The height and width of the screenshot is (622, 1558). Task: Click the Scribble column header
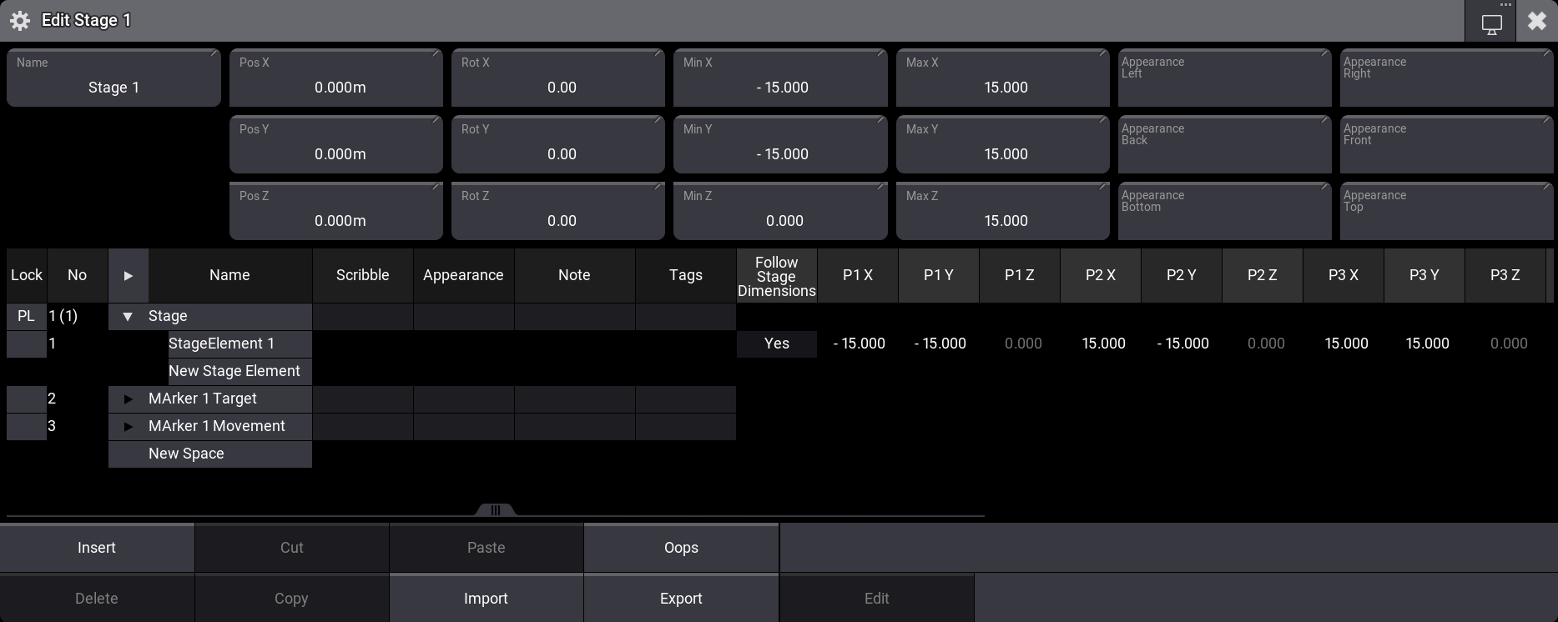[362, 275]
